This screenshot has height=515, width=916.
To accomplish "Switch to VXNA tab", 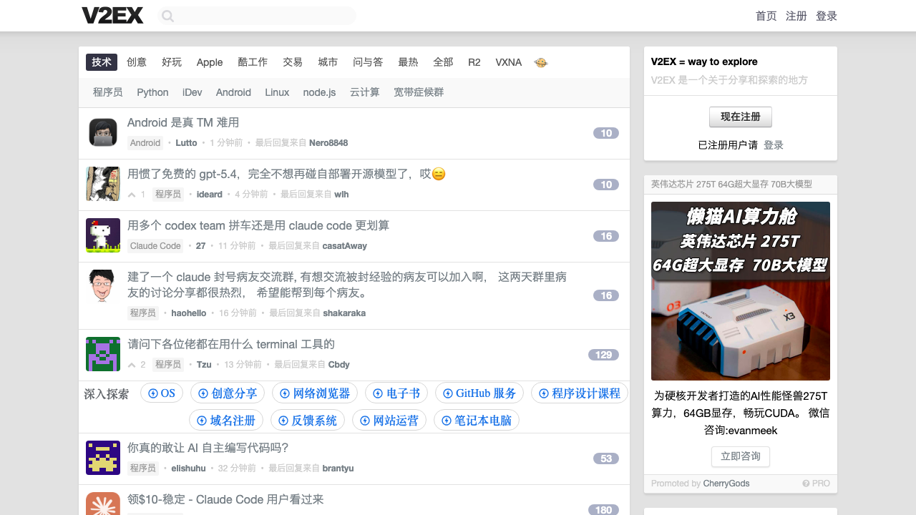I will (509, 62).
